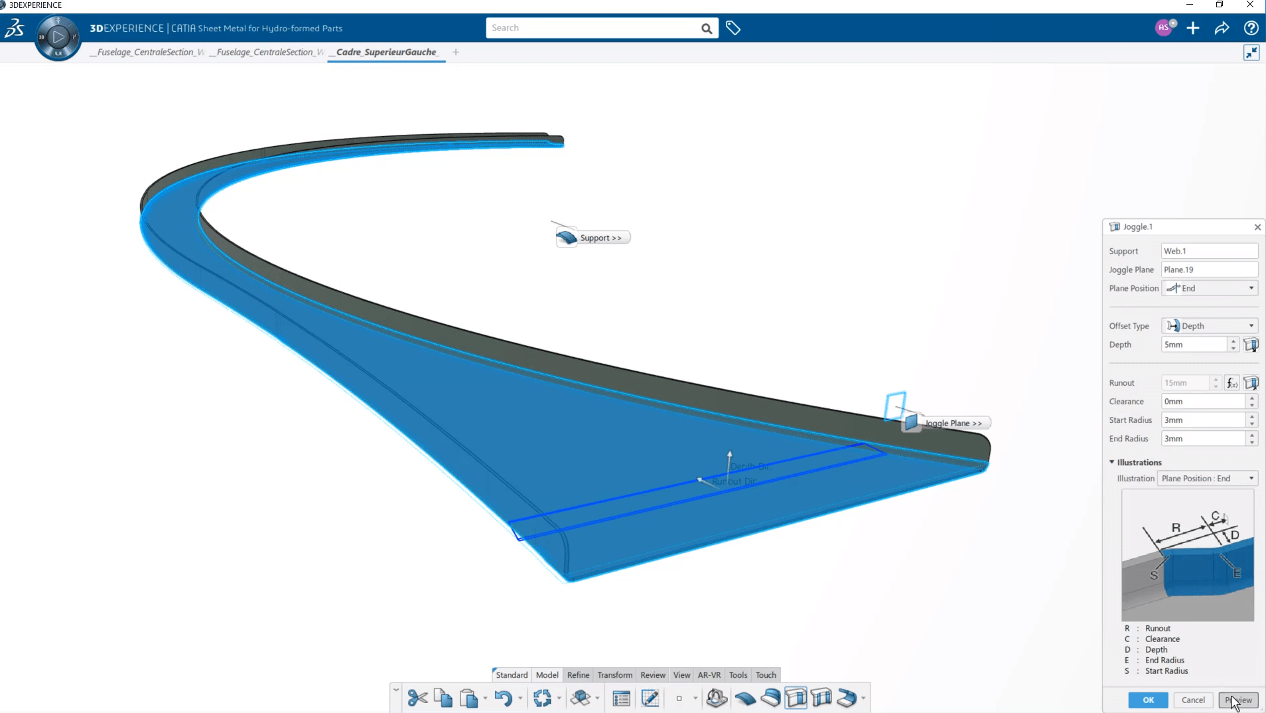This screenshot has height=713, width=1266.
Task: Switch to the Transform tab
Action: click(614, 674)
